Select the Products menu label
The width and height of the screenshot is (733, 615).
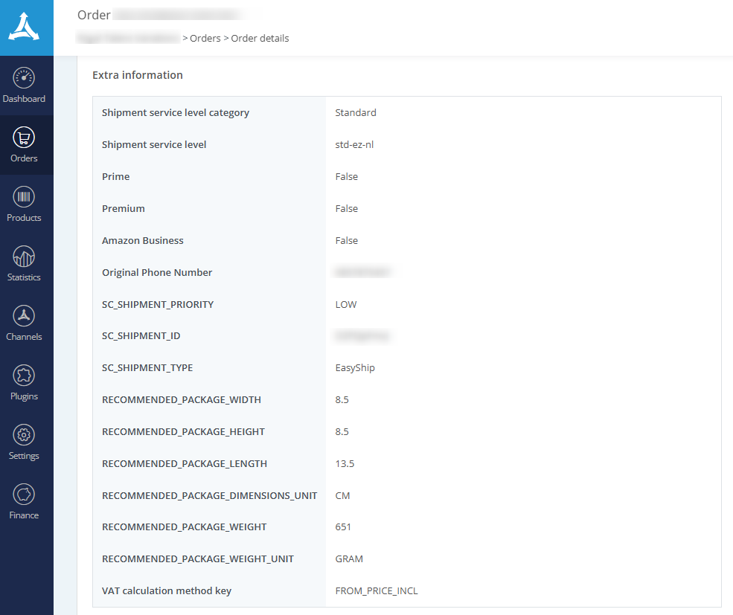pos(24,218)
